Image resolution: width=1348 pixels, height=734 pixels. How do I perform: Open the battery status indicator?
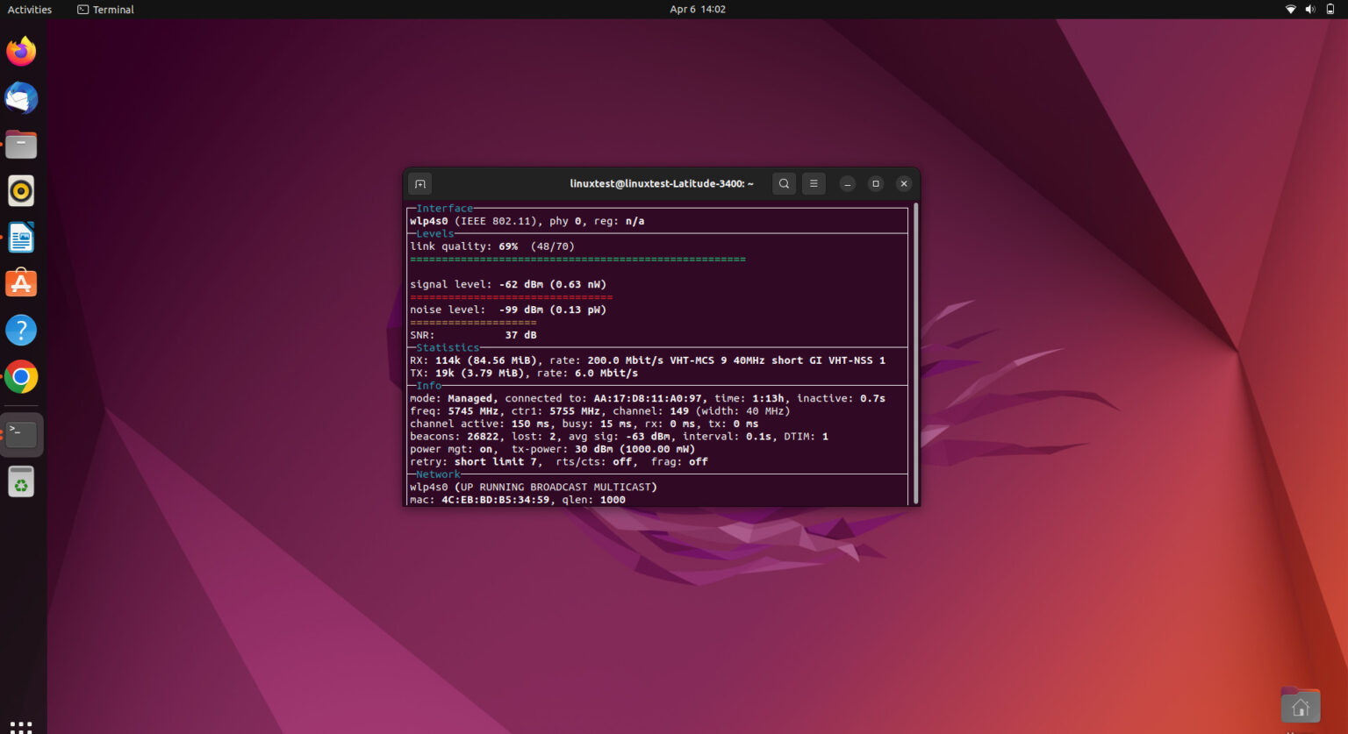1329,9
